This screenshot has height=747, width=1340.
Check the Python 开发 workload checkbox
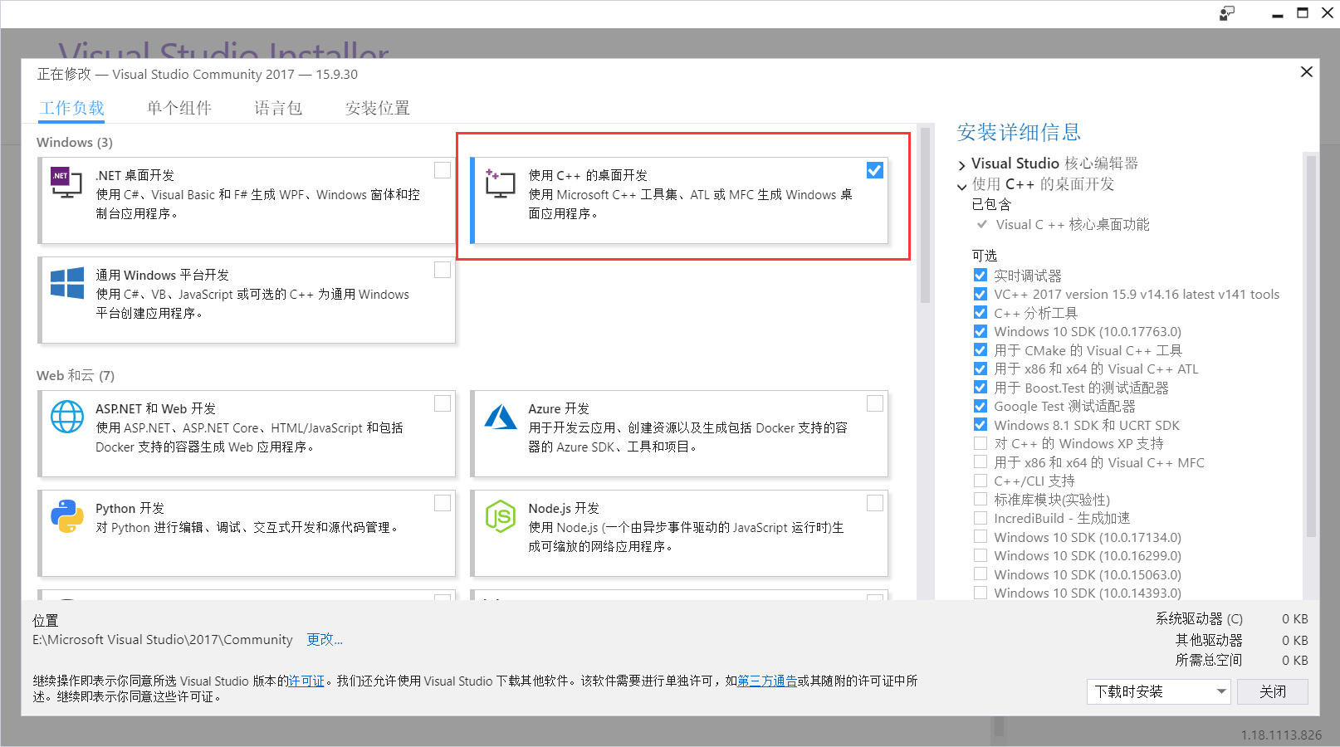point(443,503)
